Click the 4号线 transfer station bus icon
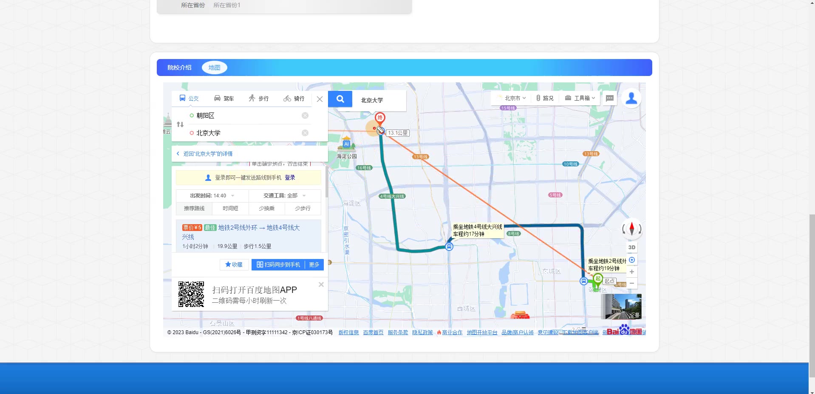Viewport: 815px width, 394px height. [x=449, y=246]
